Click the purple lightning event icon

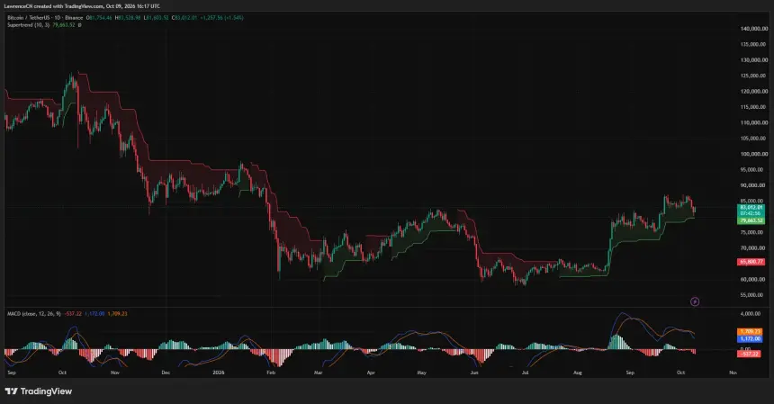695,301
